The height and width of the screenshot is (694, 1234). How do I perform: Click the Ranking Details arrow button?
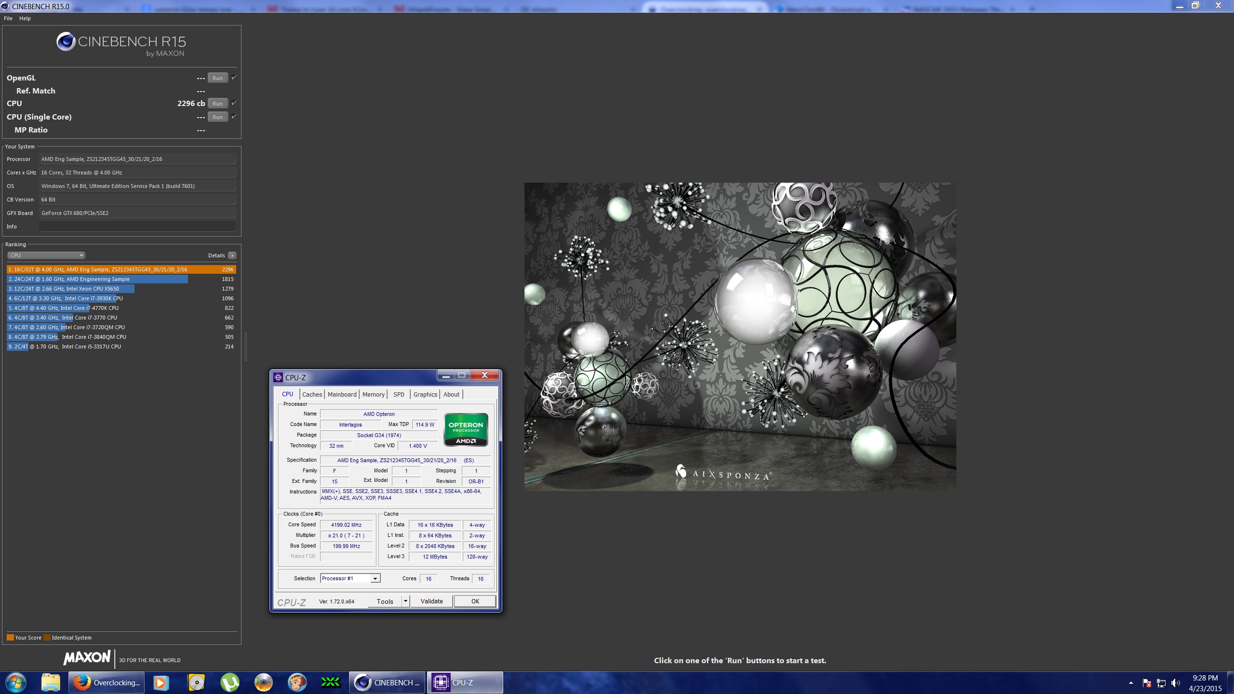[232, 255]
